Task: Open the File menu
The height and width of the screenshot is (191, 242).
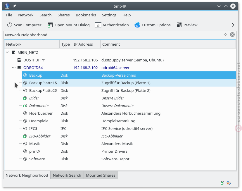Action: pos(9,15)
